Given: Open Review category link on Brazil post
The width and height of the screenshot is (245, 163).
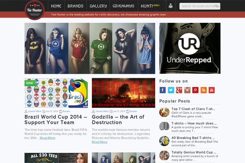Looking at the screenshot, I should [x=66, y=111].
